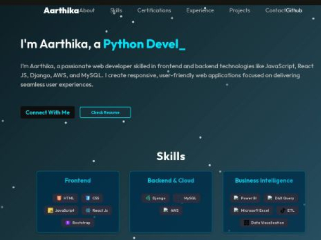Click the Data Visualization icon
Image resolution: width=321 pixels, height=240 pixels.
[246, 222]
